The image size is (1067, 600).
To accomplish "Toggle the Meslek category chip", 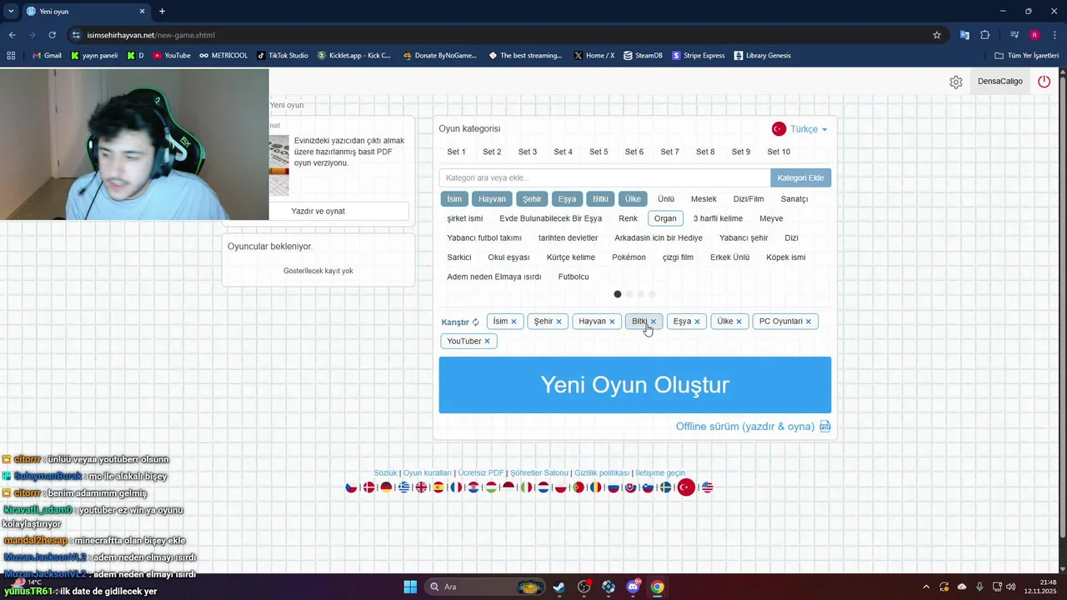I will tap(704, 199).
